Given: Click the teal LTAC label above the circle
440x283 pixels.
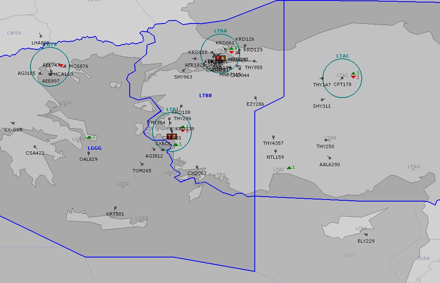Looking at the screenshot, I should 342,56.
